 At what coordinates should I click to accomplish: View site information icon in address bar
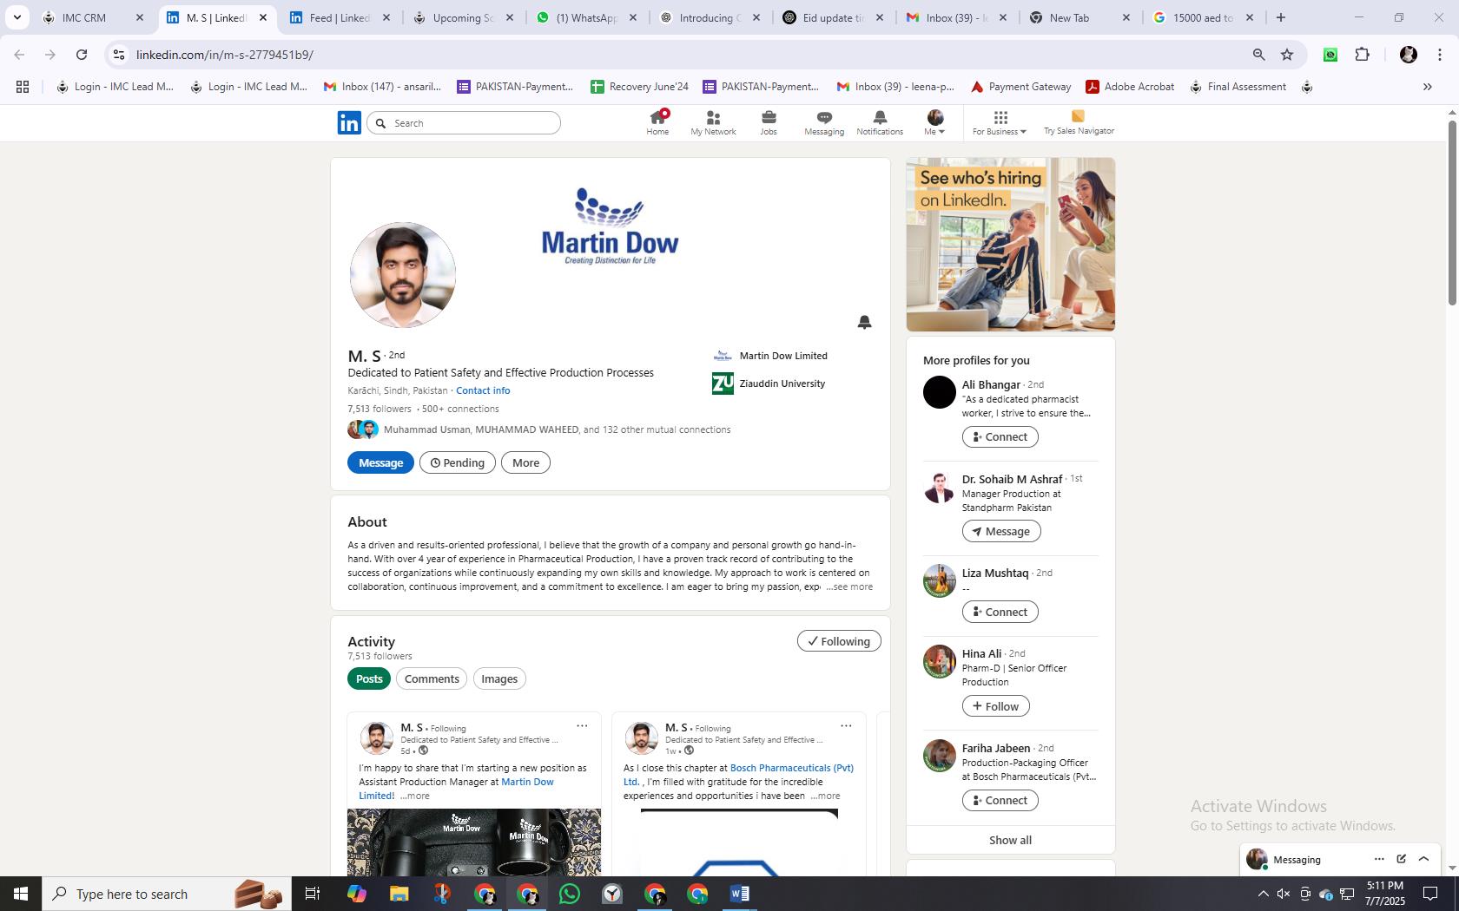click(x=119, y=55)
